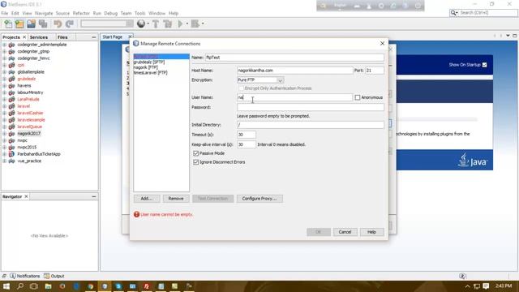
Task: Open Action Center notification icon in tray
Action: [x=486, y=286]
